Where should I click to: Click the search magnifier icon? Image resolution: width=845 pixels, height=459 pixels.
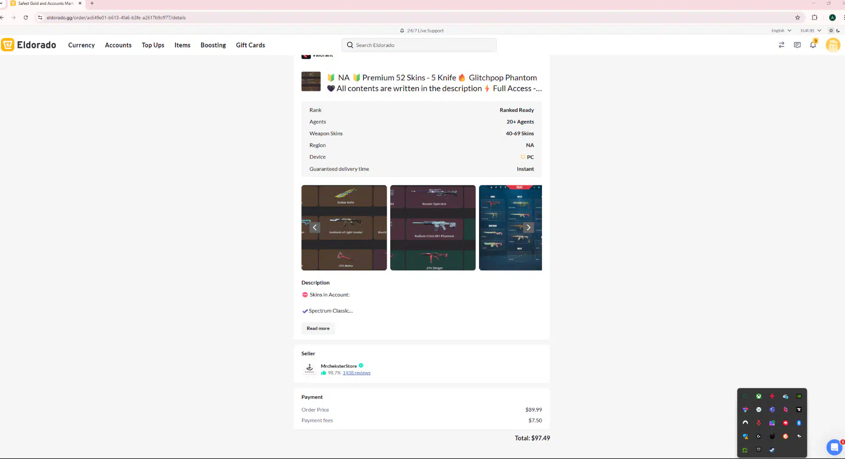(x=350, y=45)
